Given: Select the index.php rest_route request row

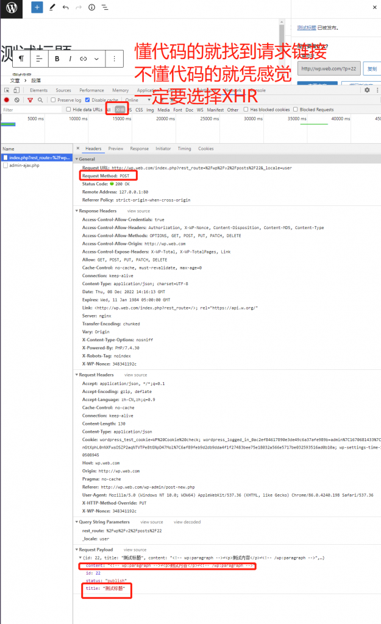Looking at the screenshot, I should point(37,158).
